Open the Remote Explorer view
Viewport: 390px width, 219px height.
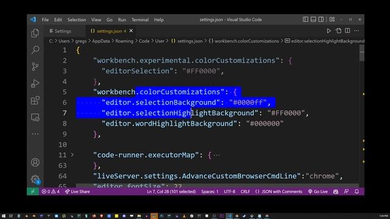pyautogui.click(x=35, y=117)
